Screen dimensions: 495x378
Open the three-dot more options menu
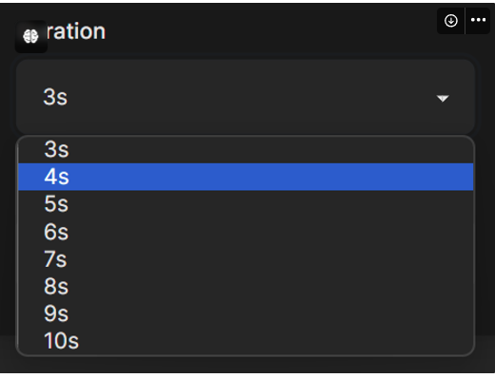pyautogui.click(x=478, y=20)
